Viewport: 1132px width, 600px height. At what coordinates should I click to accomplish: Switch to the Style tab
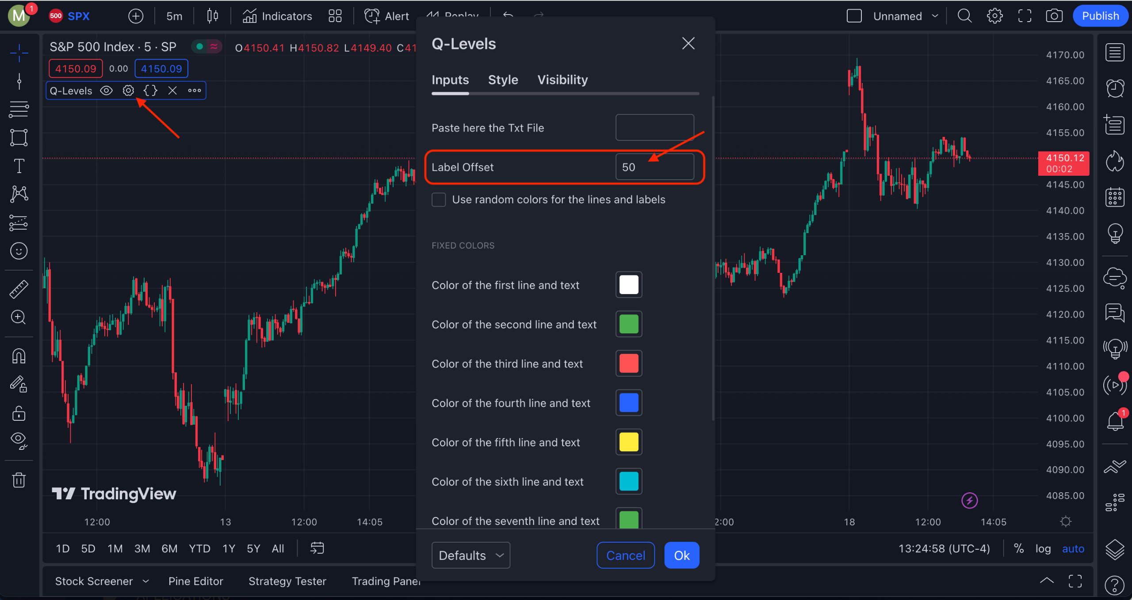pos(503,79)
